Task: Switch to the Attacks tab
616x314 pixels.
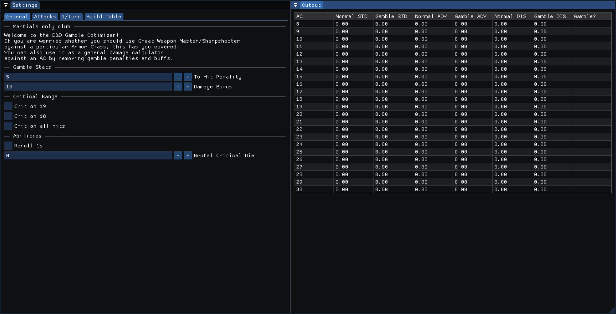Action: click(45, 16)
